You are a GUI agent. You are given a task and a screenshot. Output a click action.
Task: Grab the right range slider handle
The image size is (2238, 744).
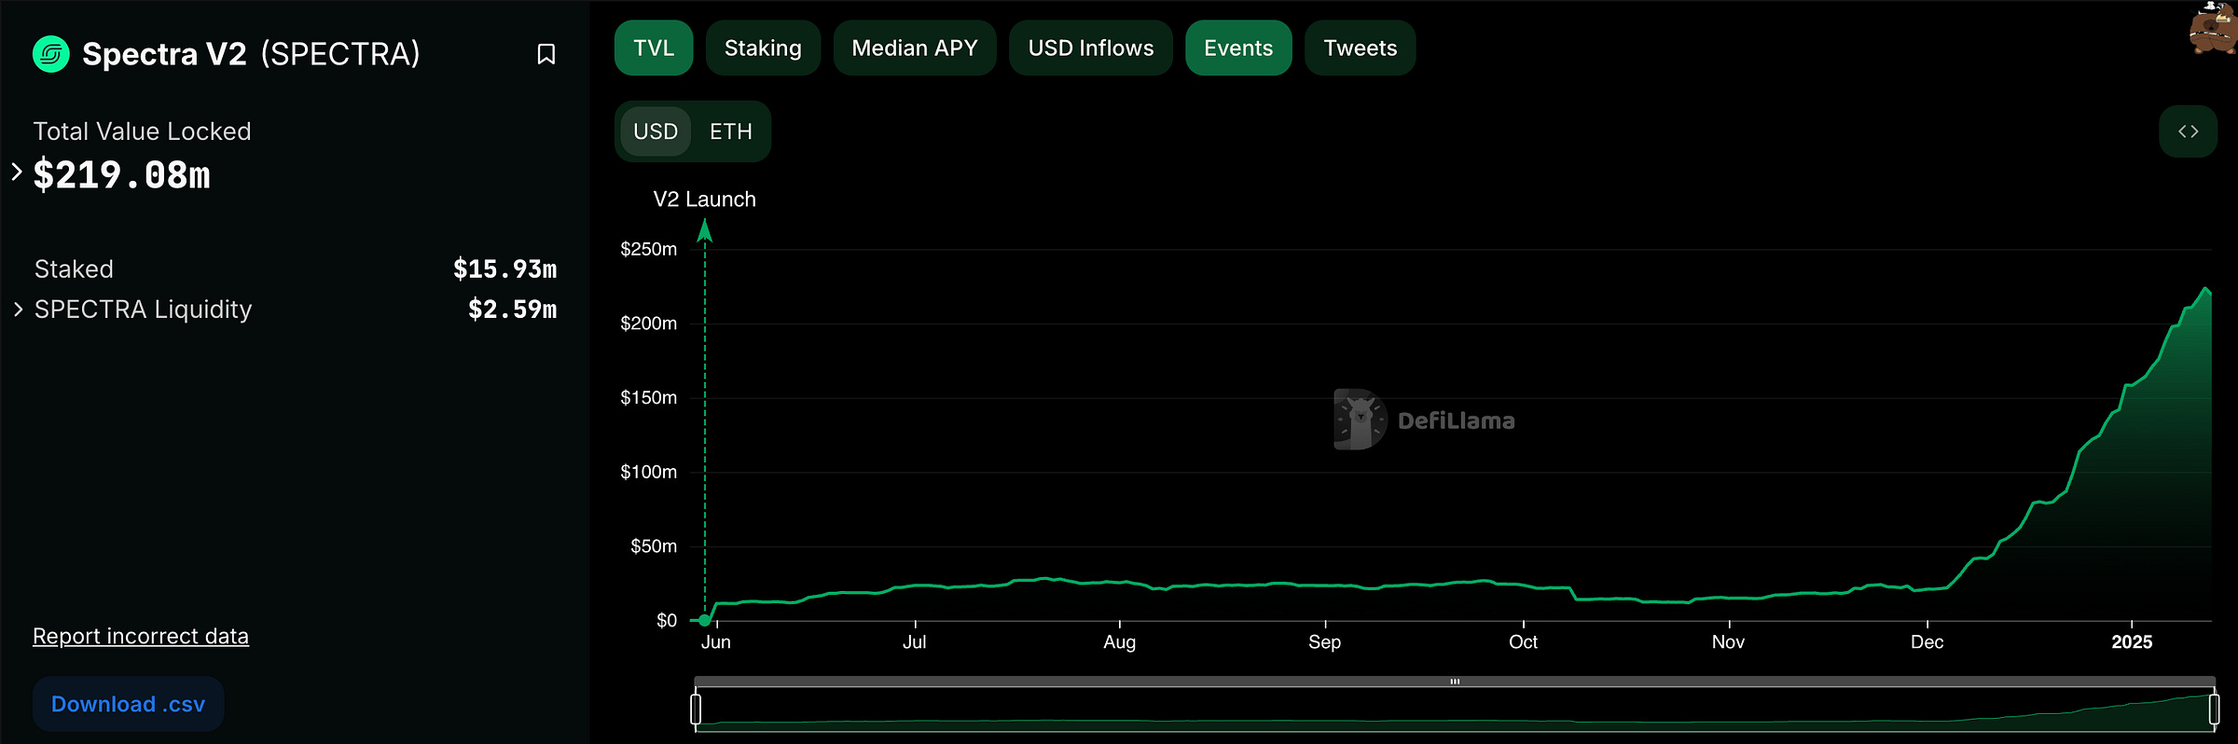point(2214,709)
